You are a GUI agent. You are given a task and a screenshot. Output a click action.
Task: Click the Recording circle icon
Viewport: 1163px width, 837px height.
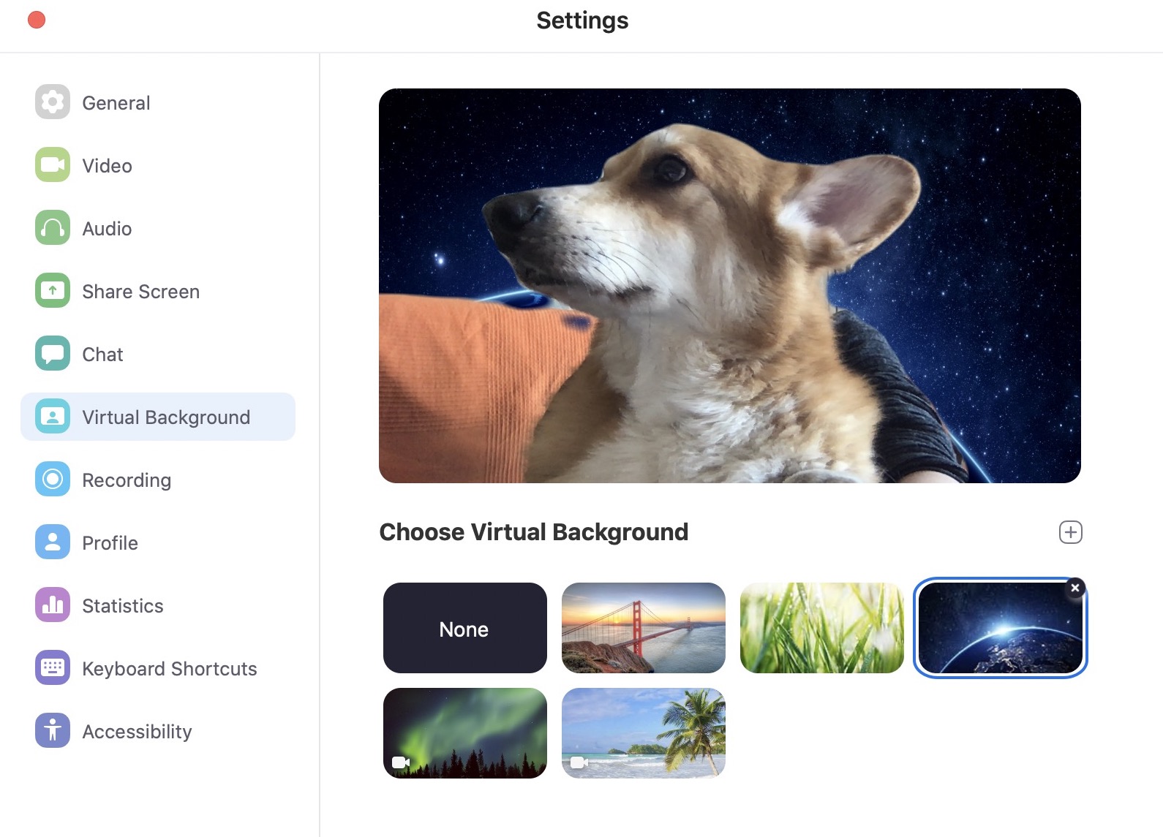(x=53, y=480)
